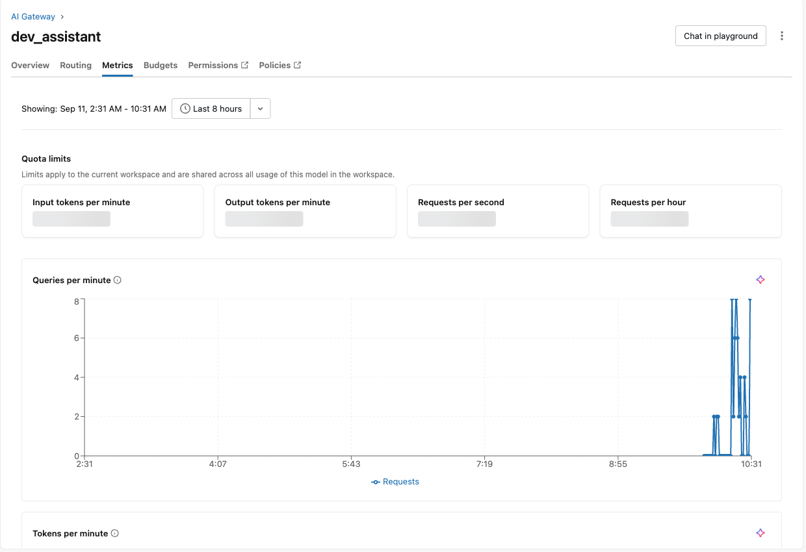Click the external link icon beside Policies
This screenshot has width=806, height=552.
(x=297, y=65)
